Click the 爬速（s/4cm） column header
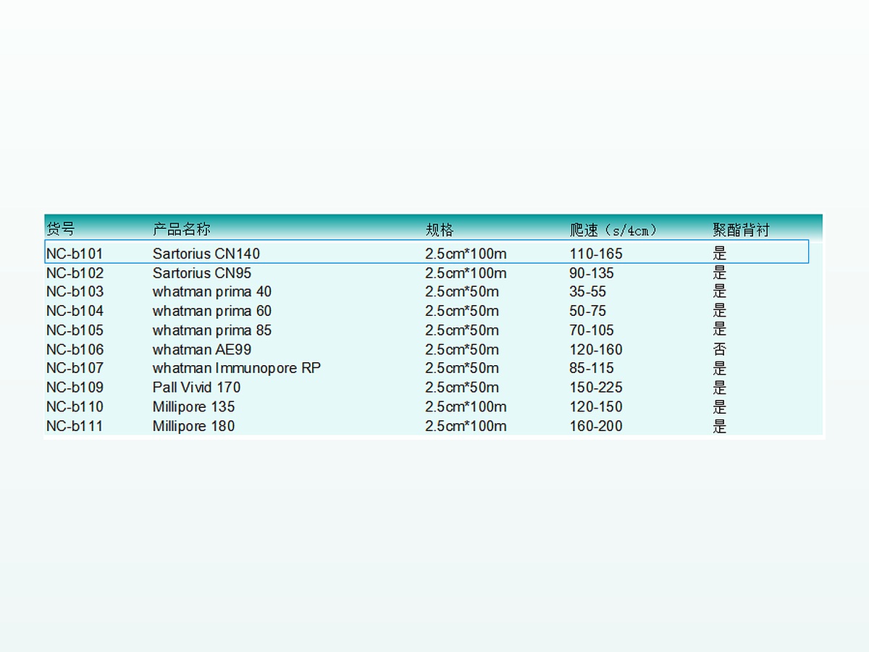 tap(613, 230)
